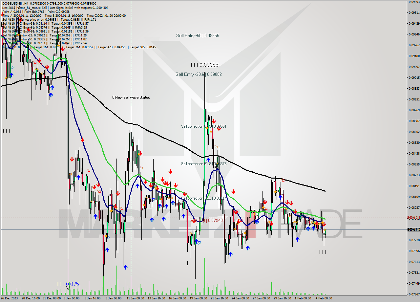The height and width of the screenshot is (302, 420).
Task: Click the 0.09511 price axis label
Action: point(413,12)
